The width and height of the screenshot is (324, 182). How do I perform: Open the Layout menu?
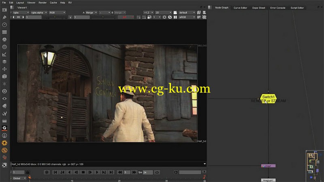point(20,3)
